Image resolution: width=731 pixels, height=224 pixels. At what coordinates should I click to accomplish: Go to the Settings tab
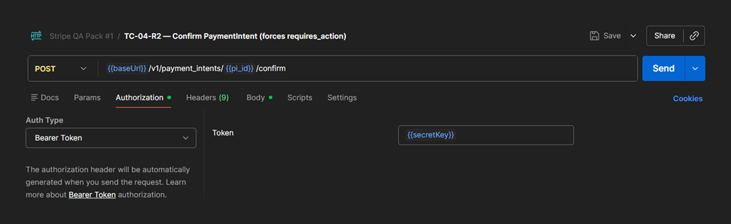tap(342, 98)
